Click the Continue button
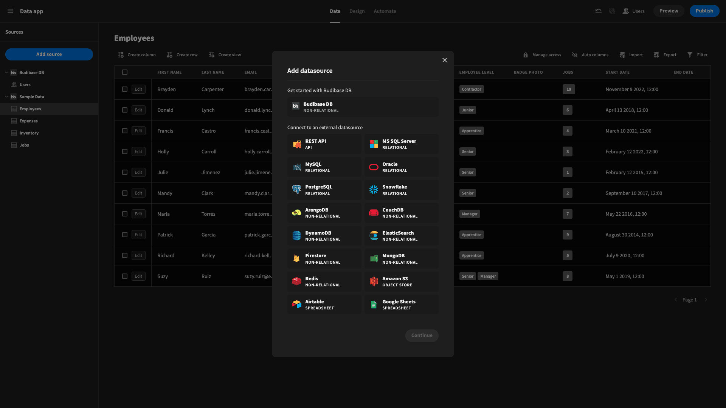The height and width of the screenshot is (408, 726). click(422, 335)
